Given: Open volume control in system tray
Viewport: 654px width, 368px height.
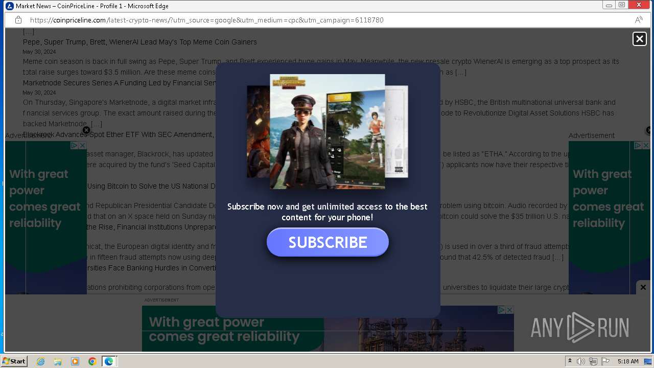Looking at the screenshot, I should [x=581, y=361].
